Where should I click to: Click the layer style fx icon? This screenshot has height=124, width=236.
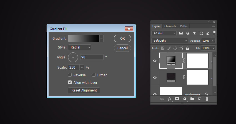point(170,99)
